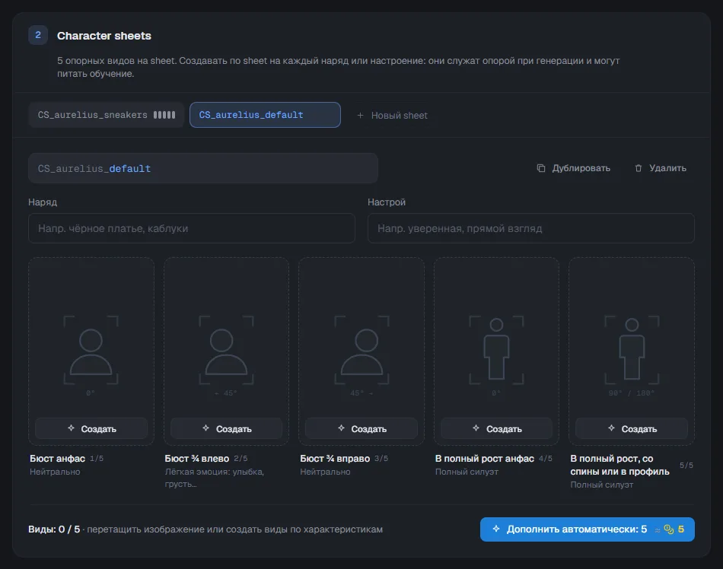
Task: Focus the Настрой mood input field
Action: [x=530, y=228]
